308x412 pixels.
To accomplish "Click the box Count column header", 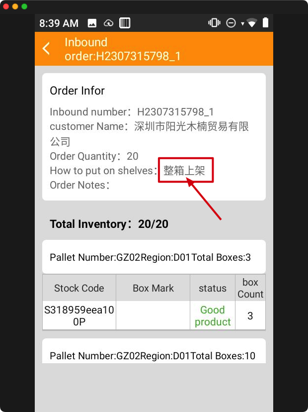I will 250,288.
